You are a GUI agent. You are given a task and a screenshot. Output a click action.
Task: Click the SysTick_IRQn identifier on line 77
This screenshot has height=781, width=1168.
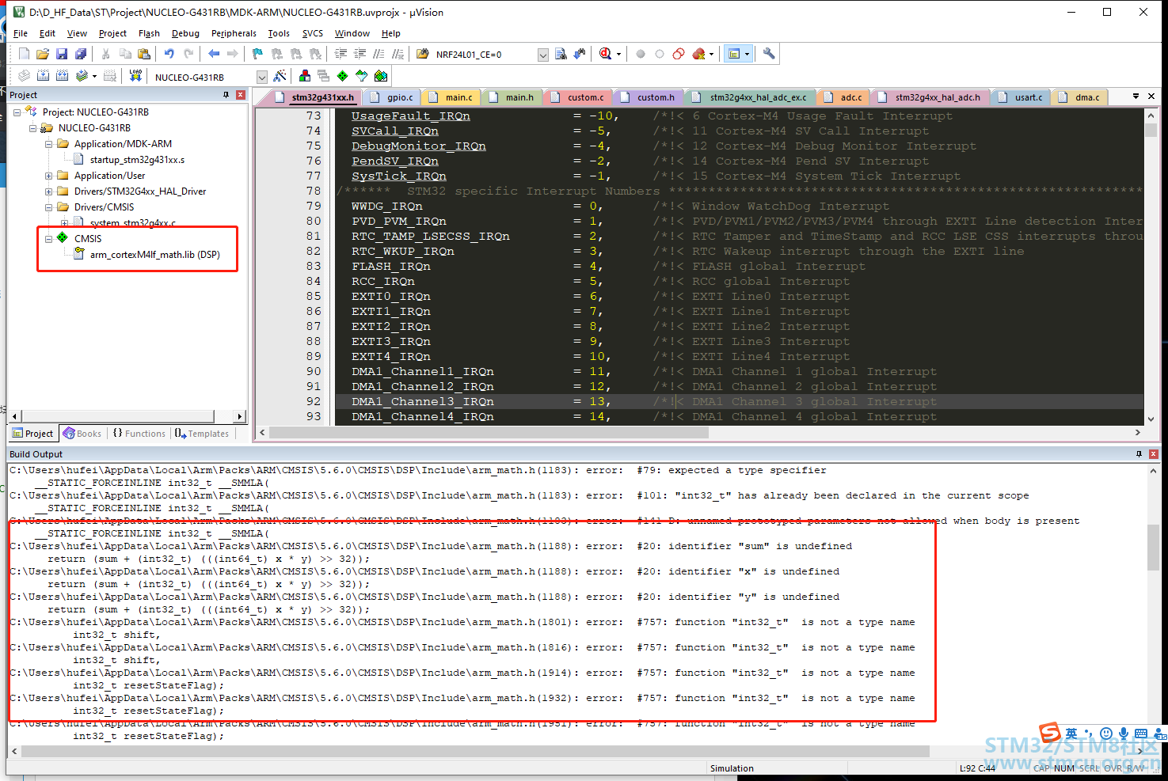tap(399, 176)
